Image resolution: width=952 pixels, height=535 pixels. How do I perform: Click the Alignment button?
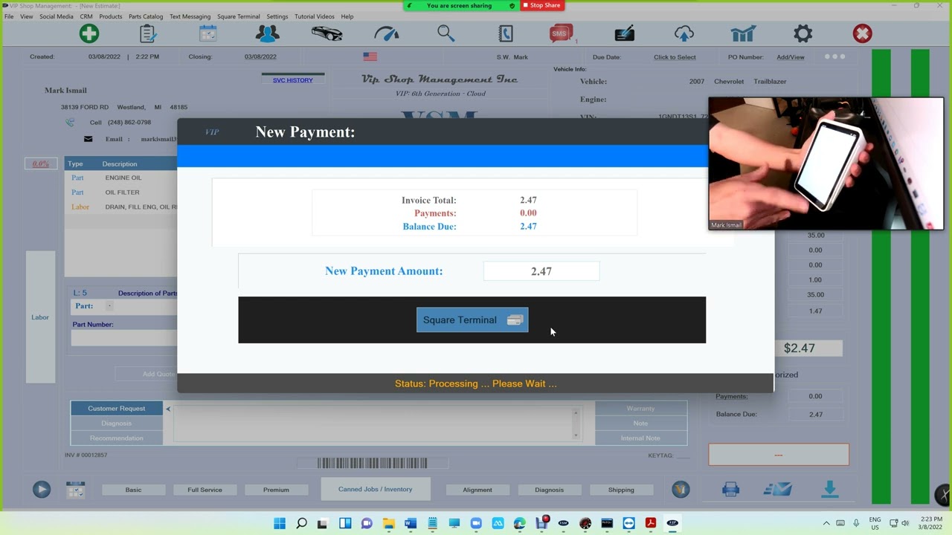tap(477, 490)
